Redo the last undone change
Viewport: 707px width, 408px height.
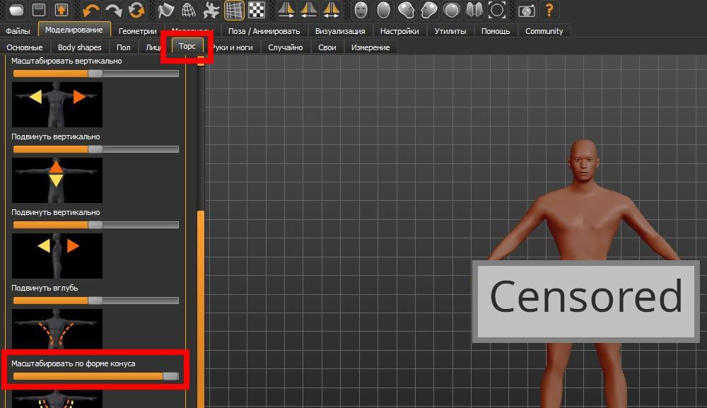114,10
